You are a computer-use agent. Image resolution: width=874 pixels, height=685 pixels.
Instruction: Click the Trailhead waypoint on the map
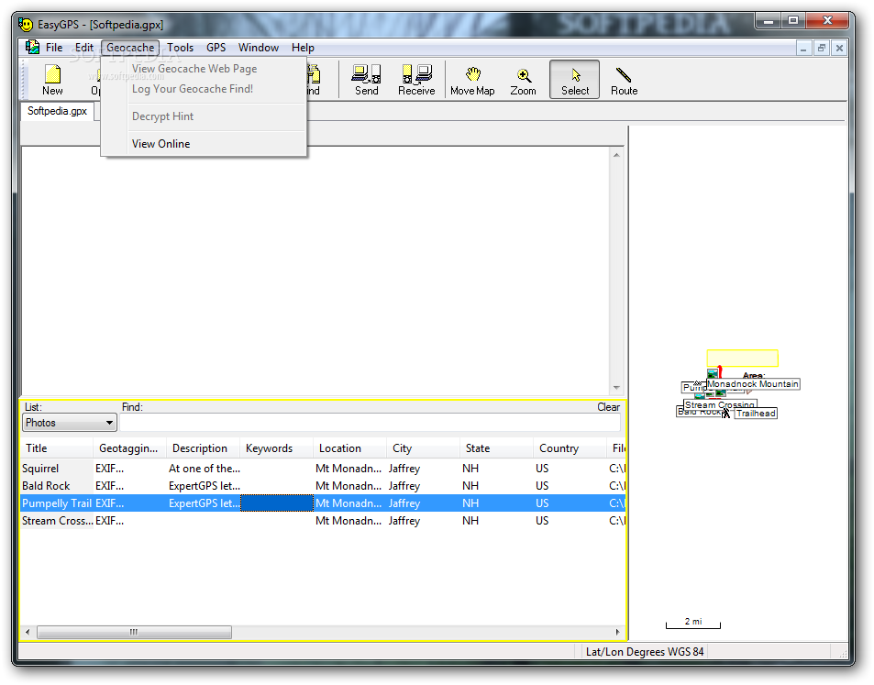click(756, 413)
